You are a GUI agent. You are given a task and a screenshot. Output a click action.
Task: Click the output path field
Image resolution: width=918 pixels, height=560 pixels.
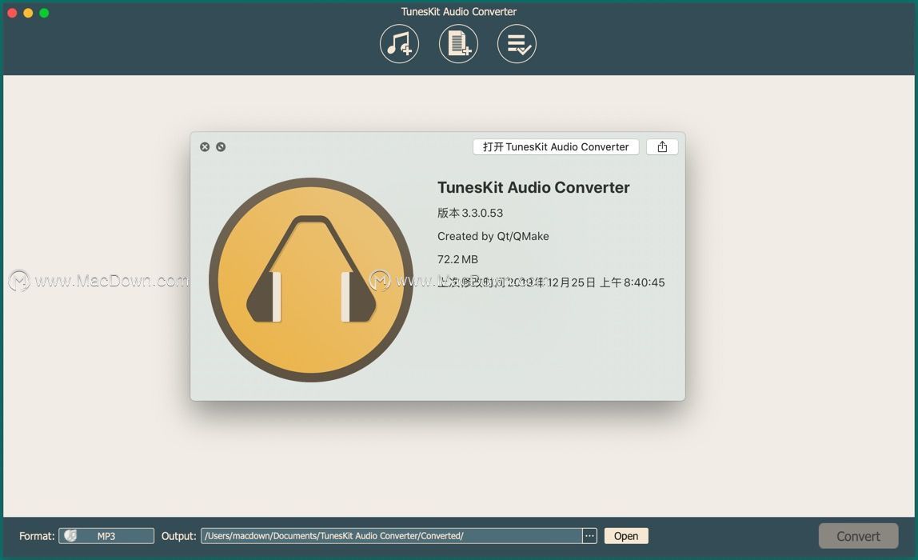click(x=392, y=536)
